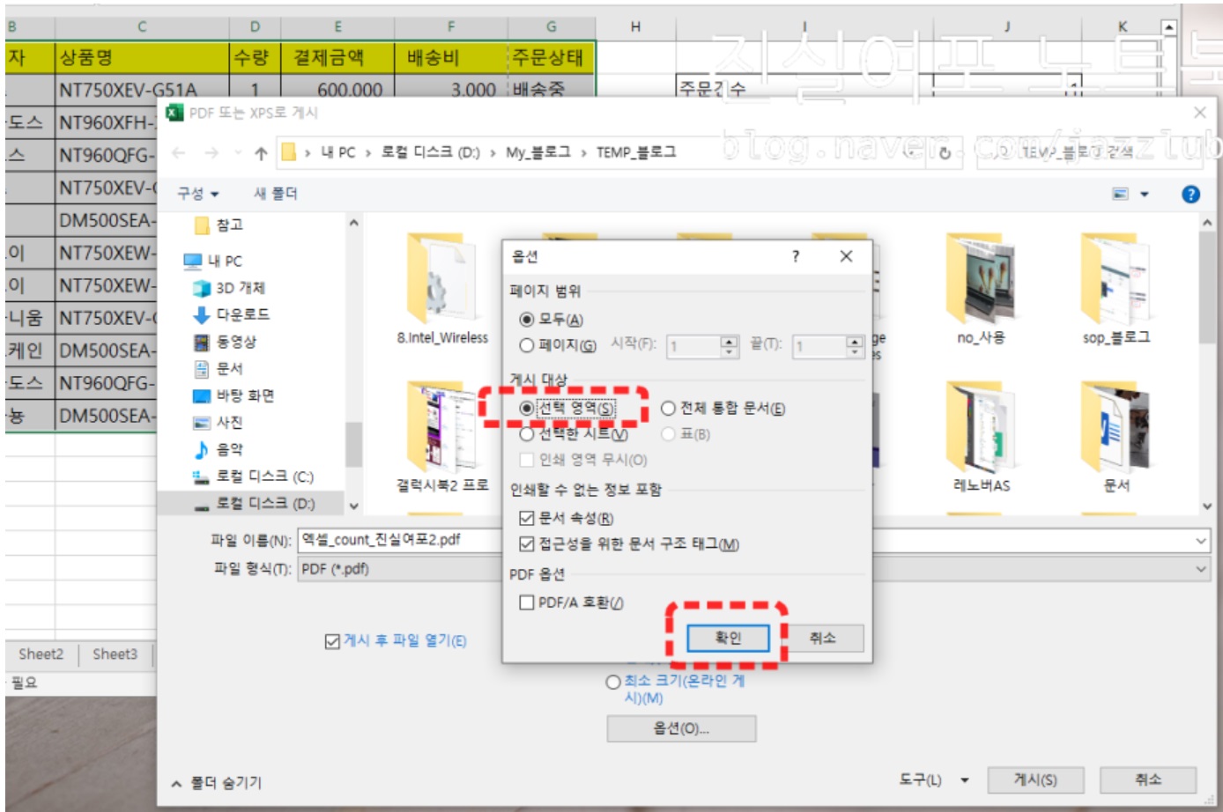Open the 구성 dropdown menu

point(197,194)
